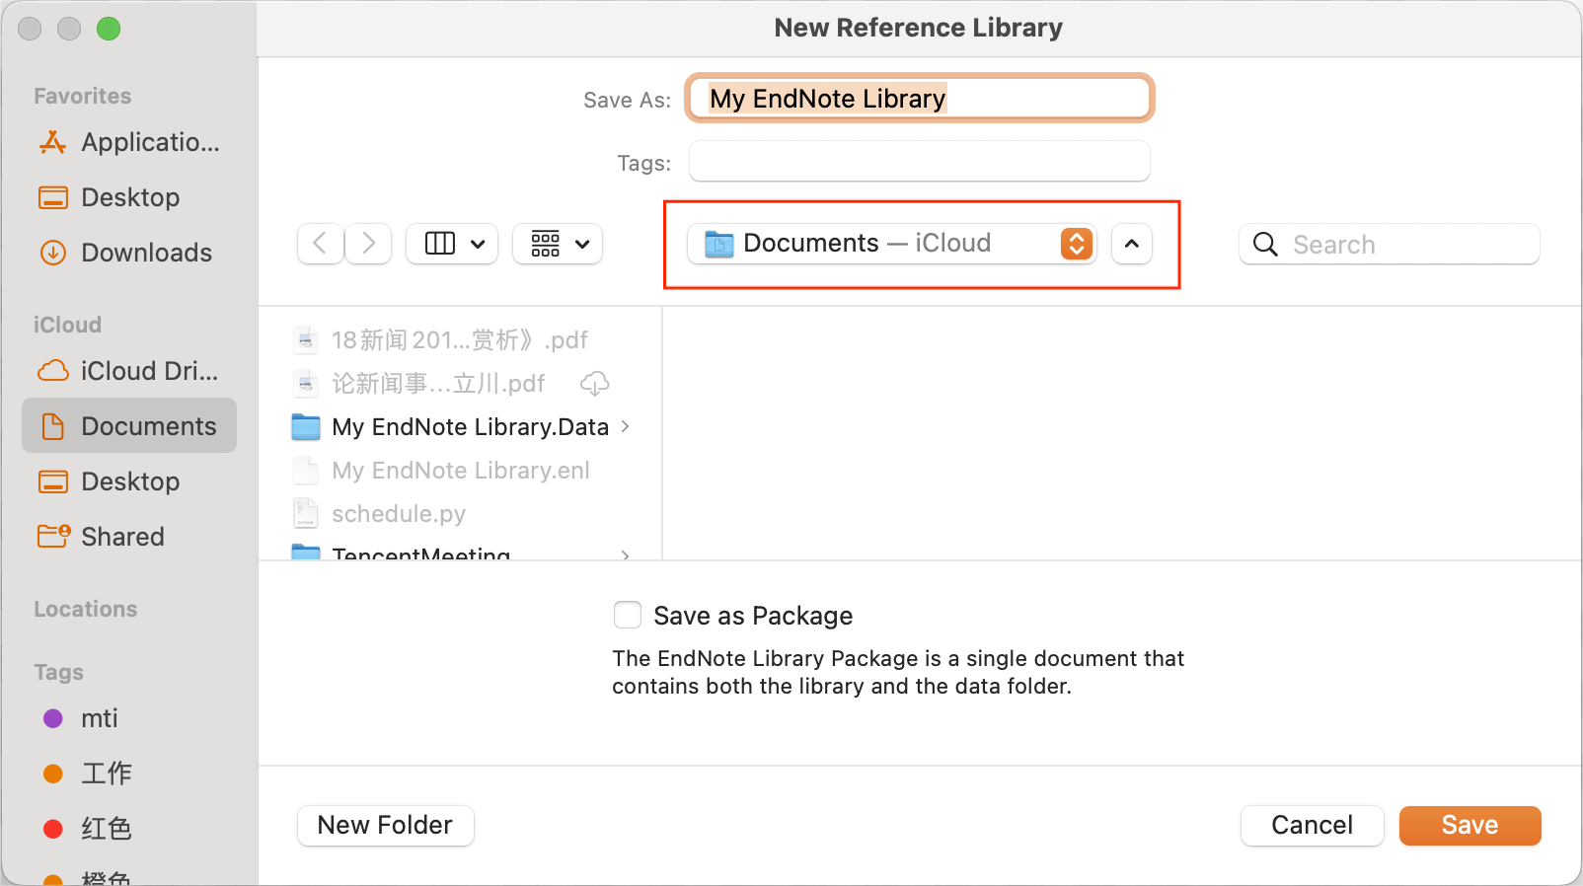
Task: Choose the purple mti tag
Action: tap(99, 718)
